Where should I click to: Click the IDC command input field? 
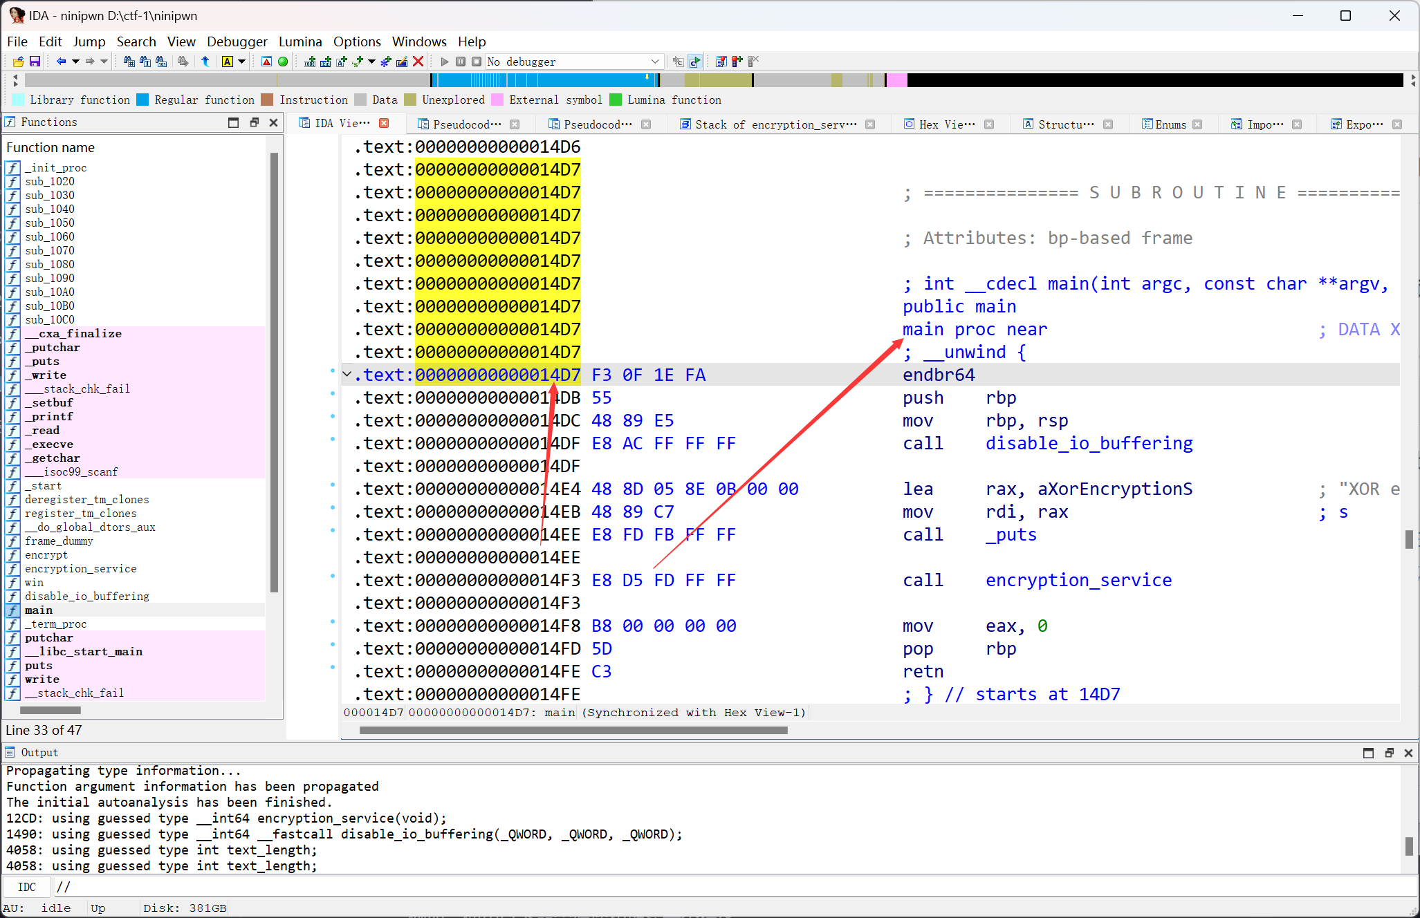(x=735, y=886)
